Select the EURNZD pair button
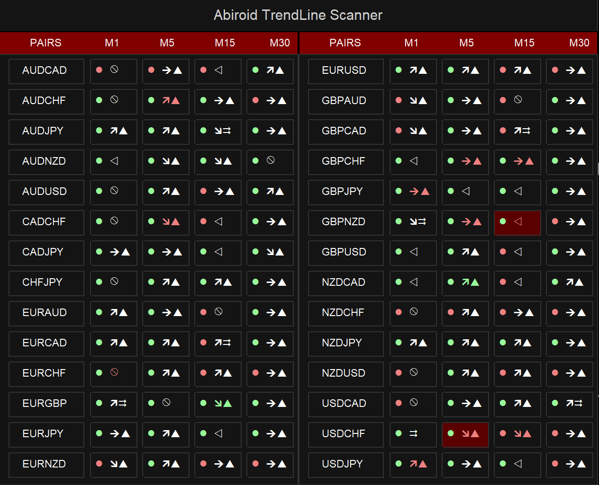599x485 pixels. coord(46,464)
